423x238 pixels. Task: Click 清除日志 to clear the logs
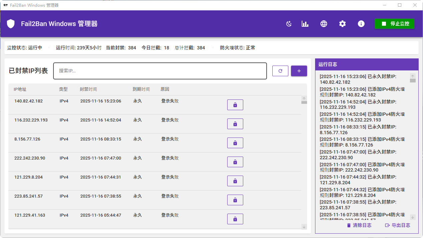[x=359, y=225]
